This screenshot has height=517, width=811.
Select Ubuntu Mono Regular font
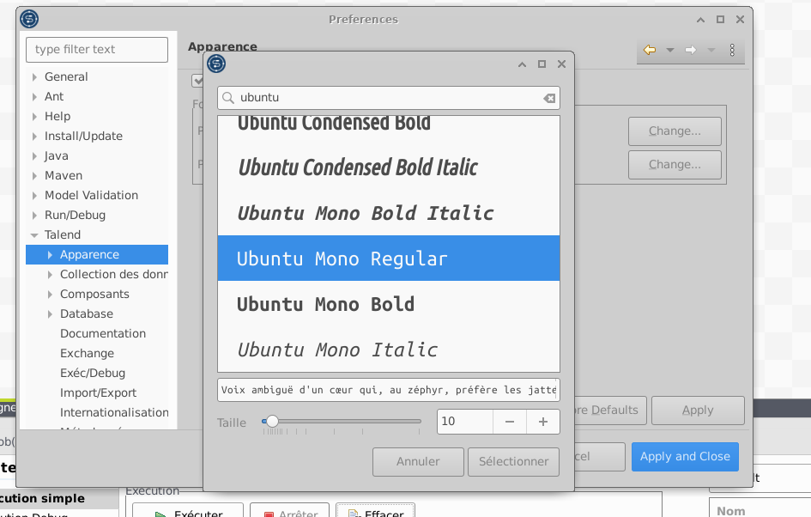coord(389,258)
